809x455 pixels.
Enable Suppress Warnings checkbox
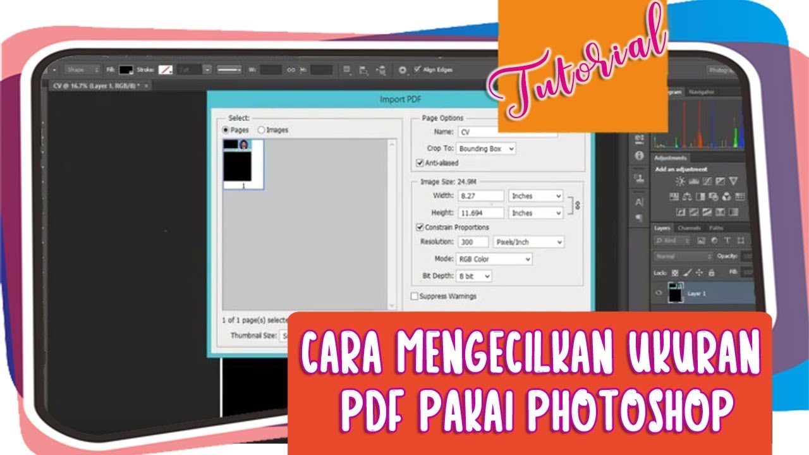(x=415, y=296)
